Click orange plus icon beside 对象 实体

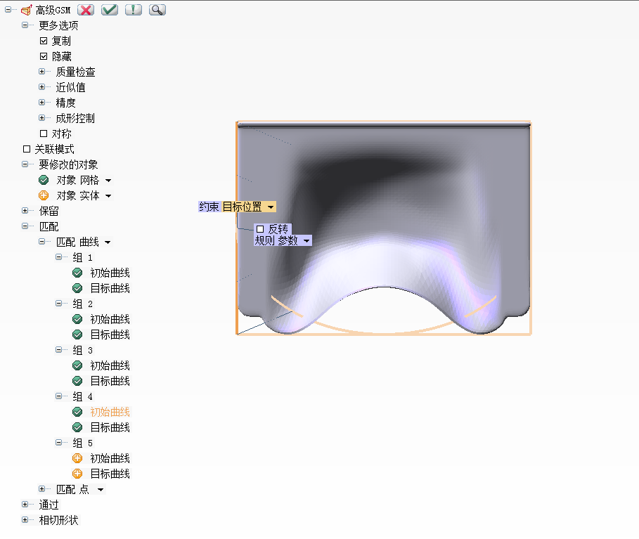point(44,195)
